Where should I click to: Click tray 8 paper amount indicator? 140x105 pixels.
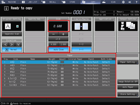click(62, 85)
